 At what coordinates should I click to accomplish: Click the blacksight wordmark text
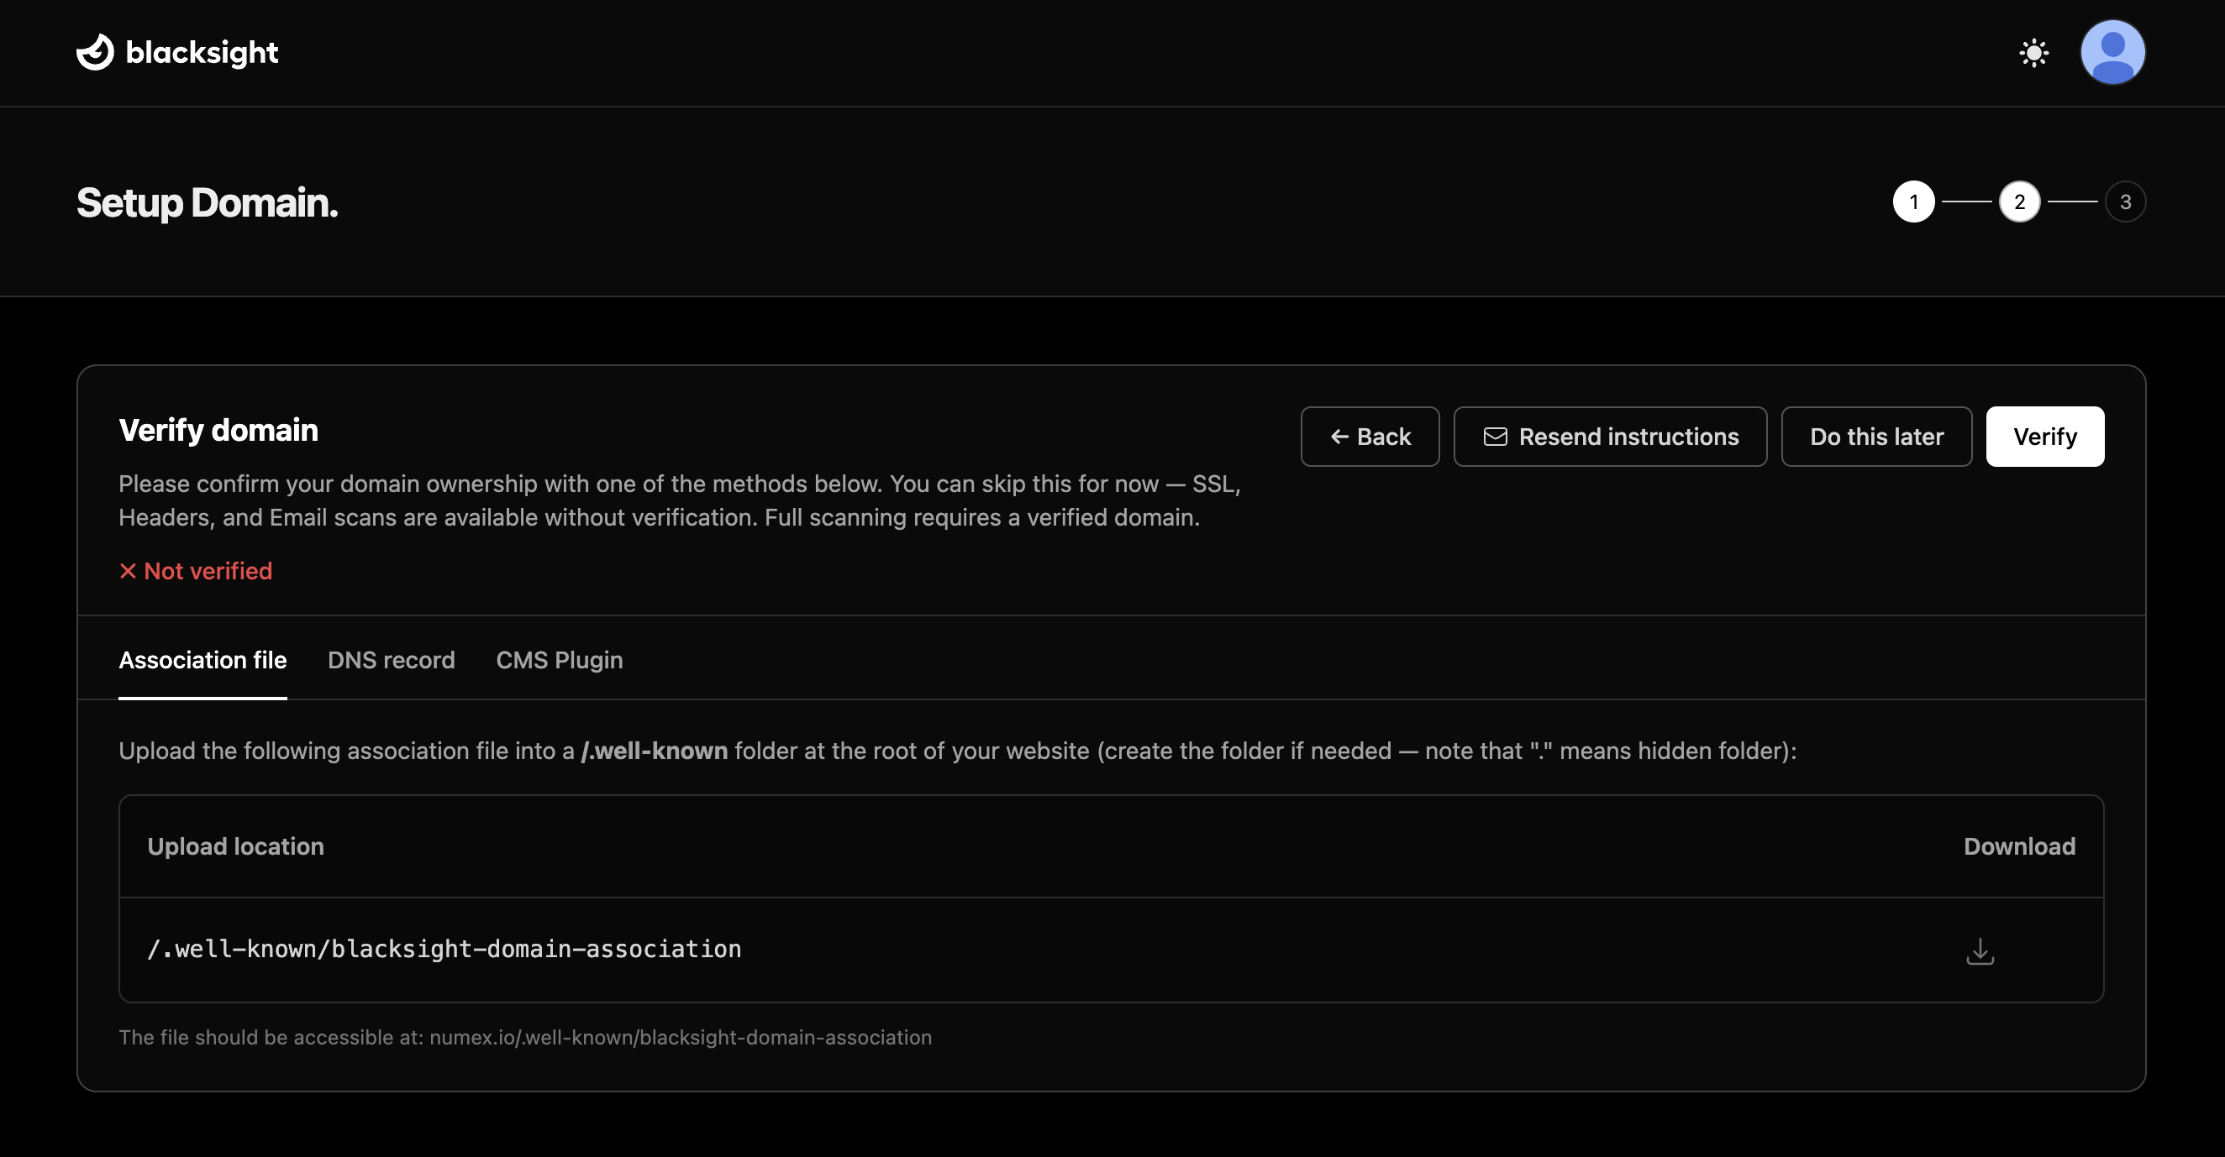point(203,53)
